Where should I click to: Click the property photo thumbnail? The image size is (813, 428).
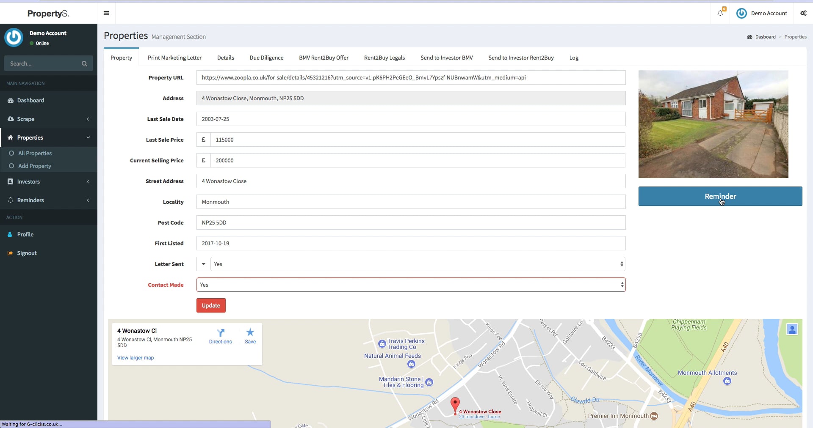coord(713,124)
